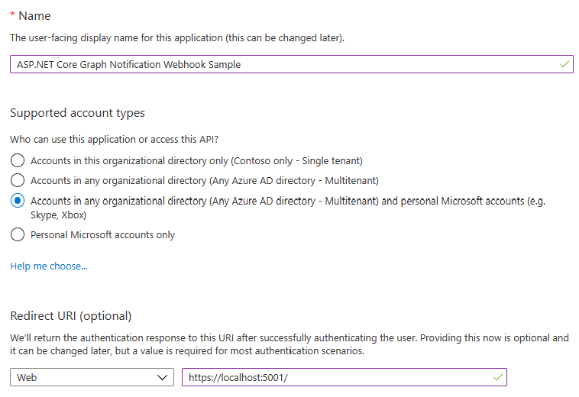The image size is (579, 397).
Task: Open the Web platform type dropdown
Action: 92,377
